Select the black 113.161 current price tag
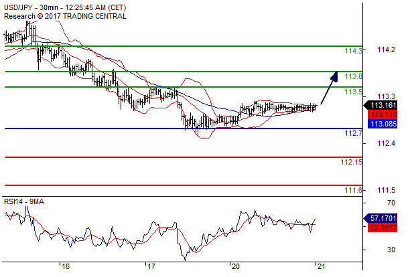This screenshot has height=277, width=414. (381, 105)
